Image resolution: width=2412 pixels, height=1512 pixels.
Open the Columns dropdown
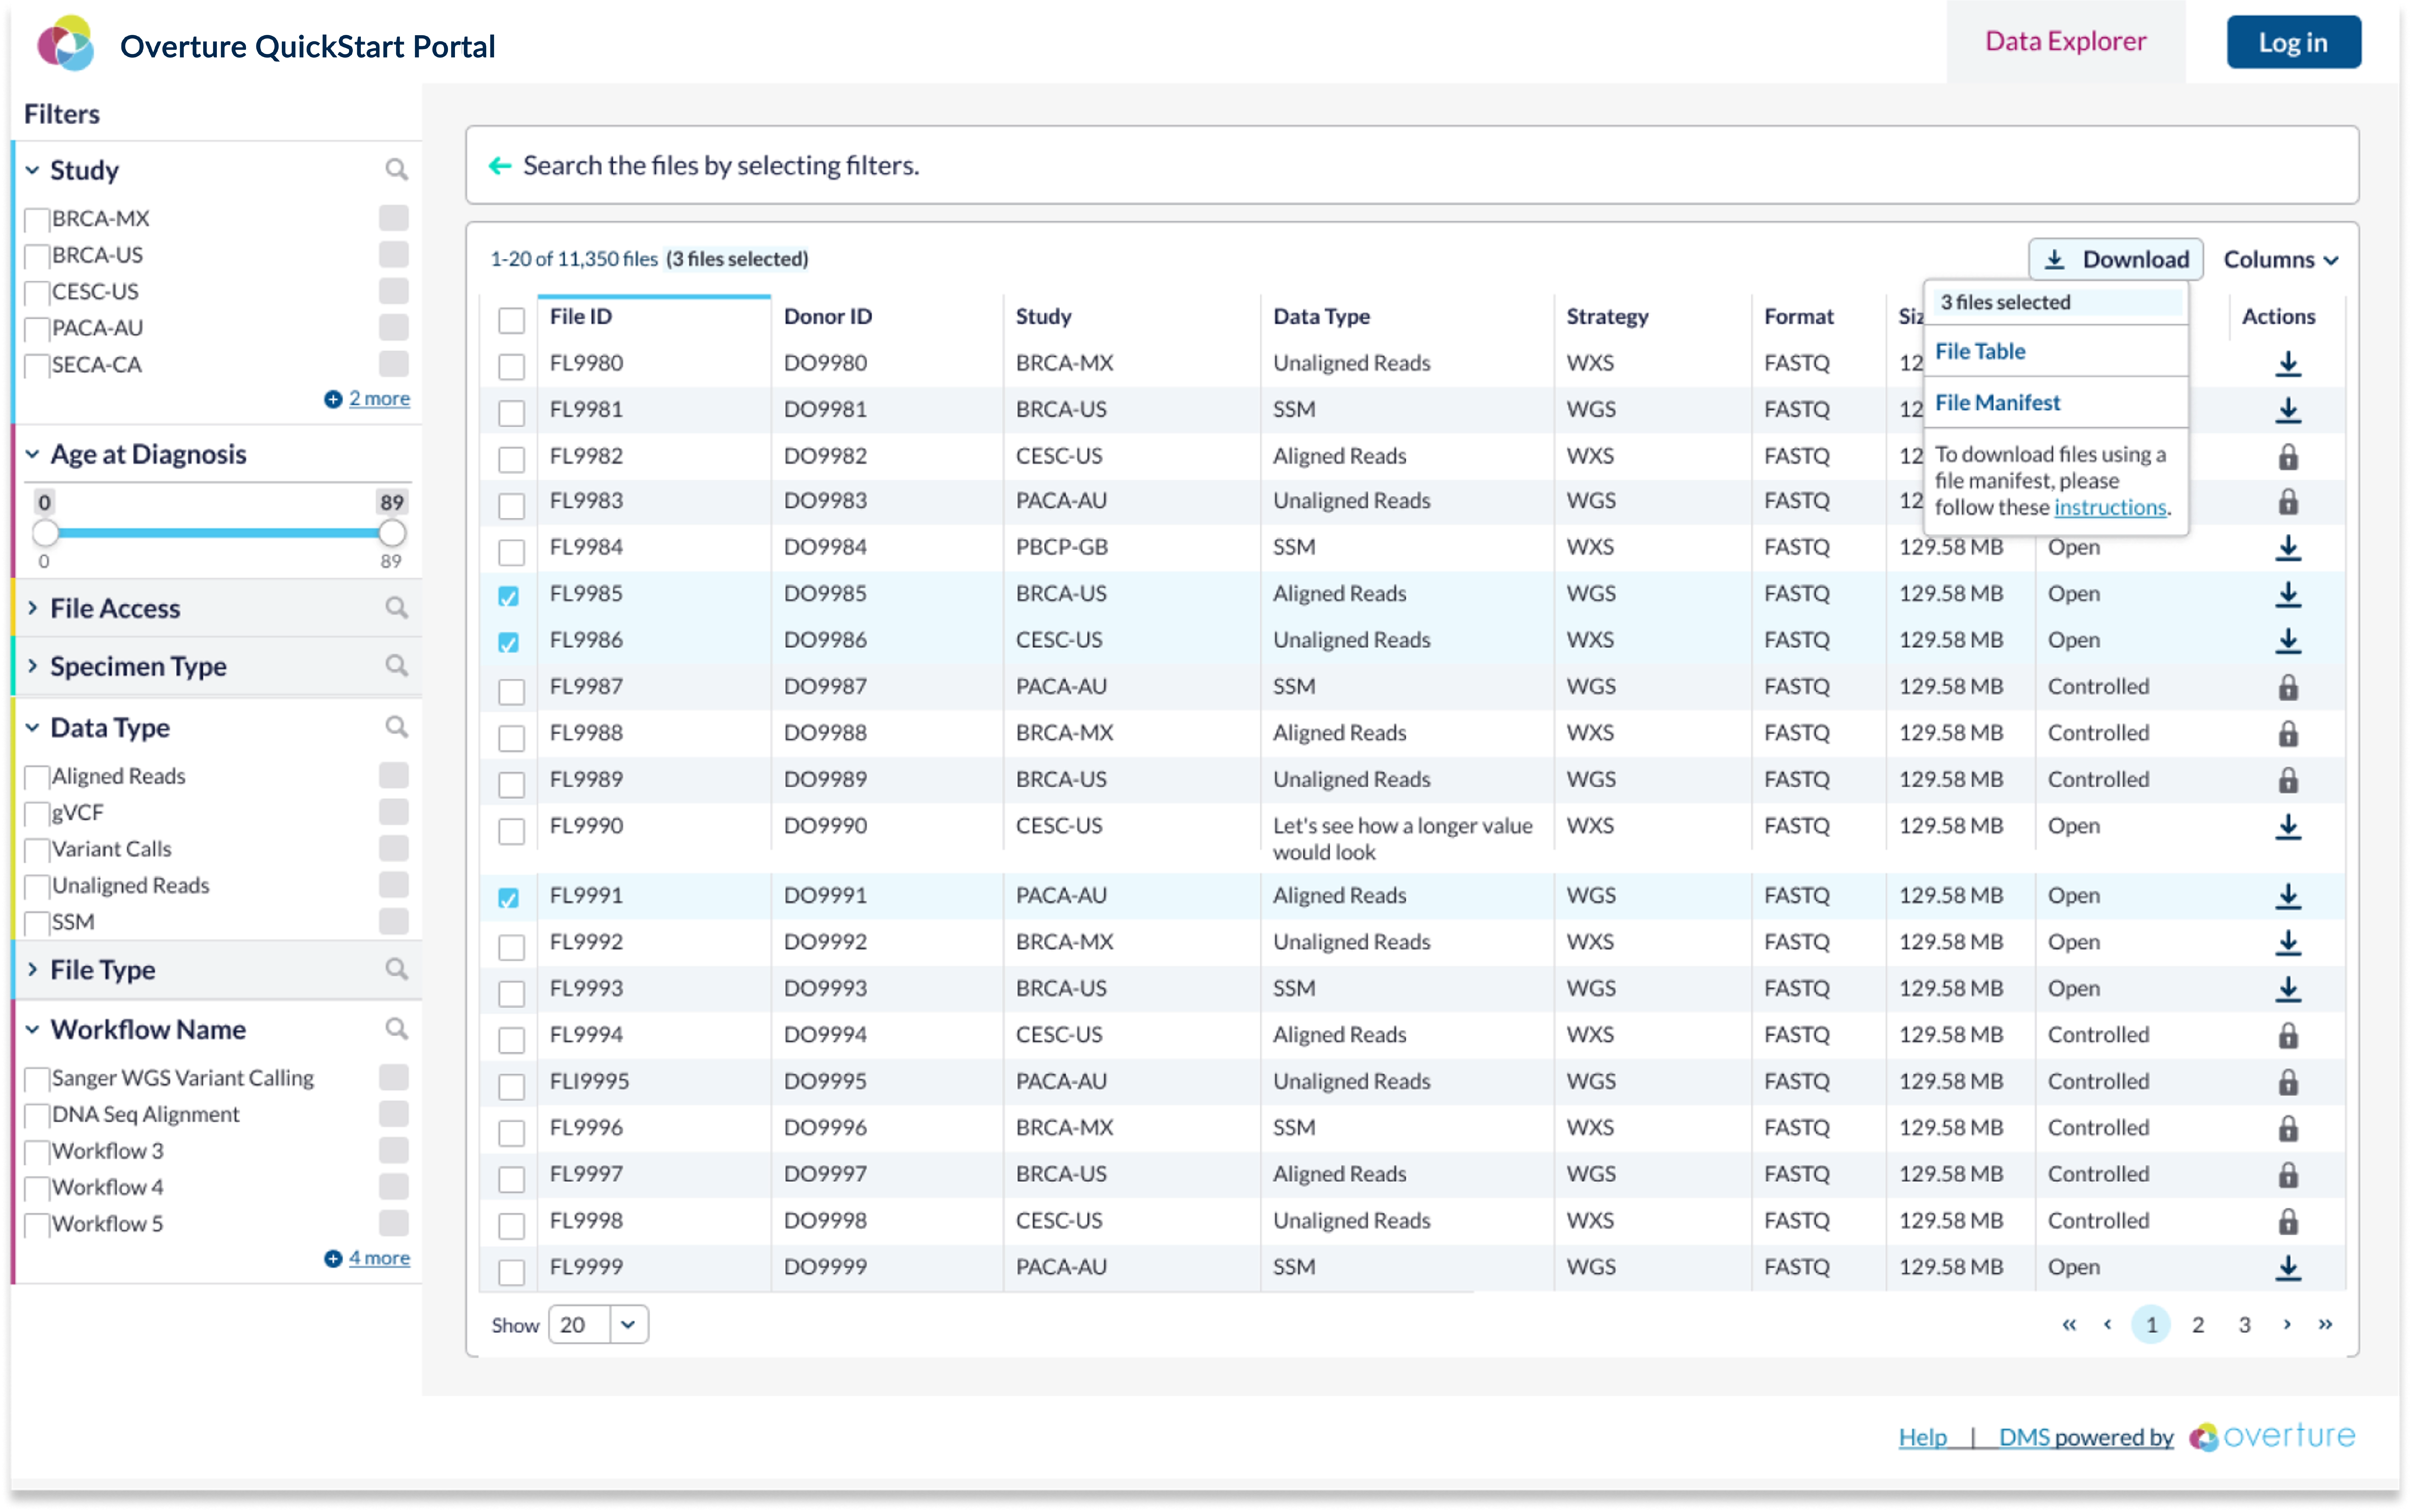point(2281,260)
